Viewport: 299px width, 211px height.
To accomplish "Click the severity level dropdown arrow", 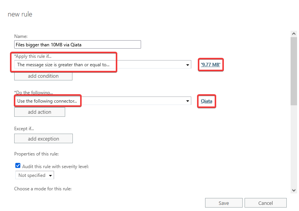I will pos(51,175).
